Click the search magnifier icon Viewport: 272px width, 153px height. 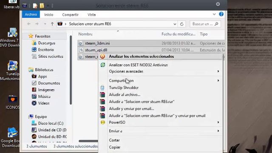point(216,24)
